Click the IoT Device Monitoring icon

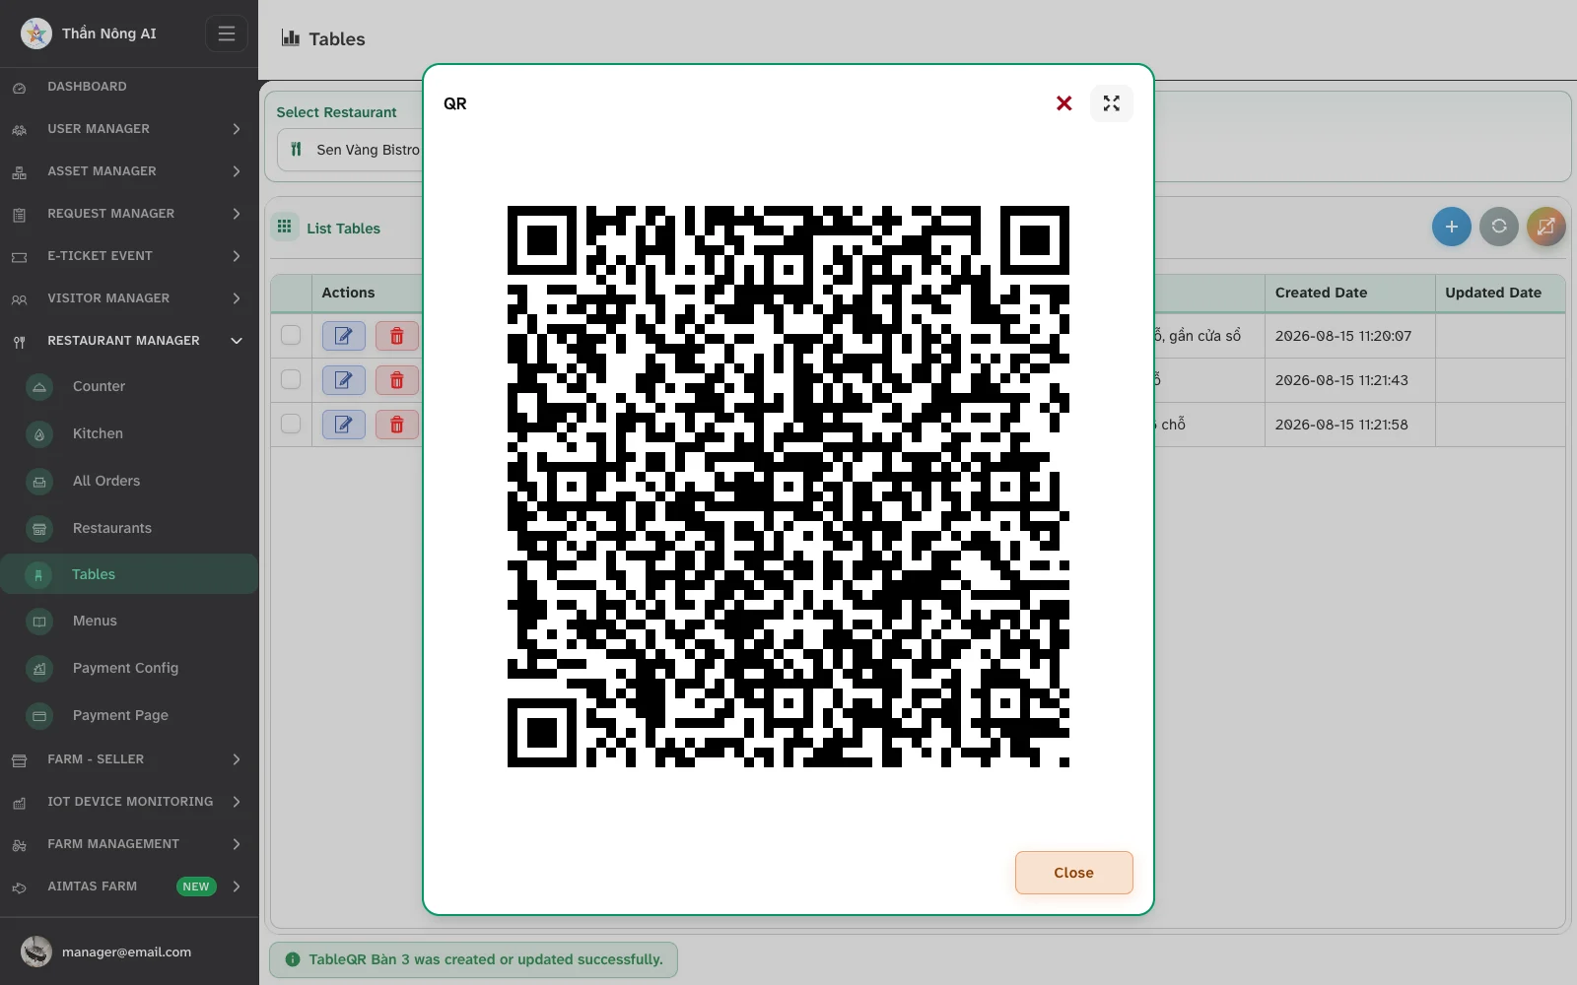[19, 803]
